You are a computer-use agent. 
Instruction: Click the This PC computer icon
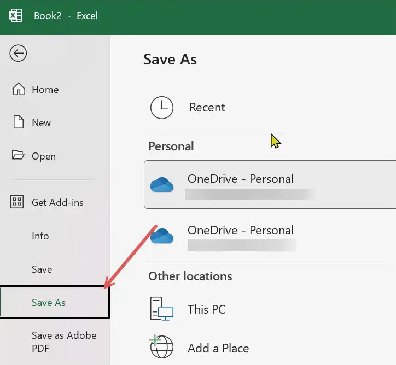pyautogui.click(x=162, y=309)
